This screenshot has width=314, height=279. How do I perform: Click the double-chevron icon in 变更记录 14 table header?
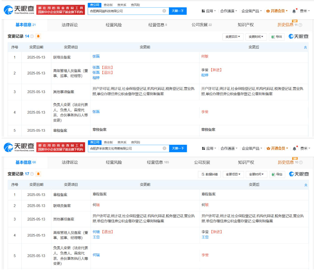pos(305,47)
